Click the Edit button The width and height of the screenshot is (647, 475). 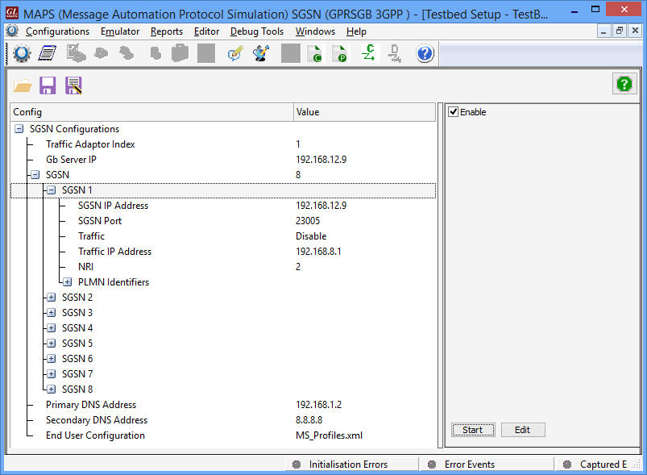(x=523, y=430)
